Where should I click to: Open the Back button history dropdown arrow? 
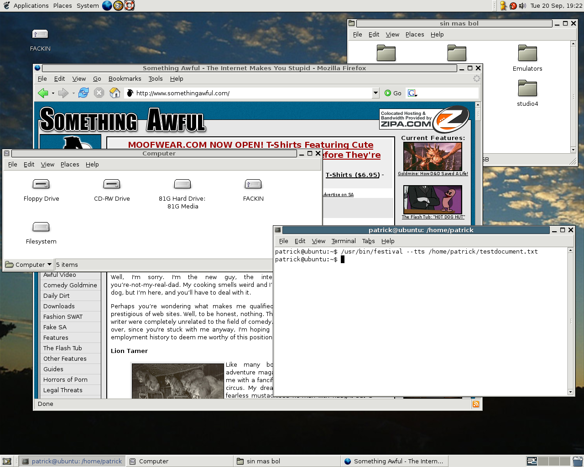click(x=53, y=93)
